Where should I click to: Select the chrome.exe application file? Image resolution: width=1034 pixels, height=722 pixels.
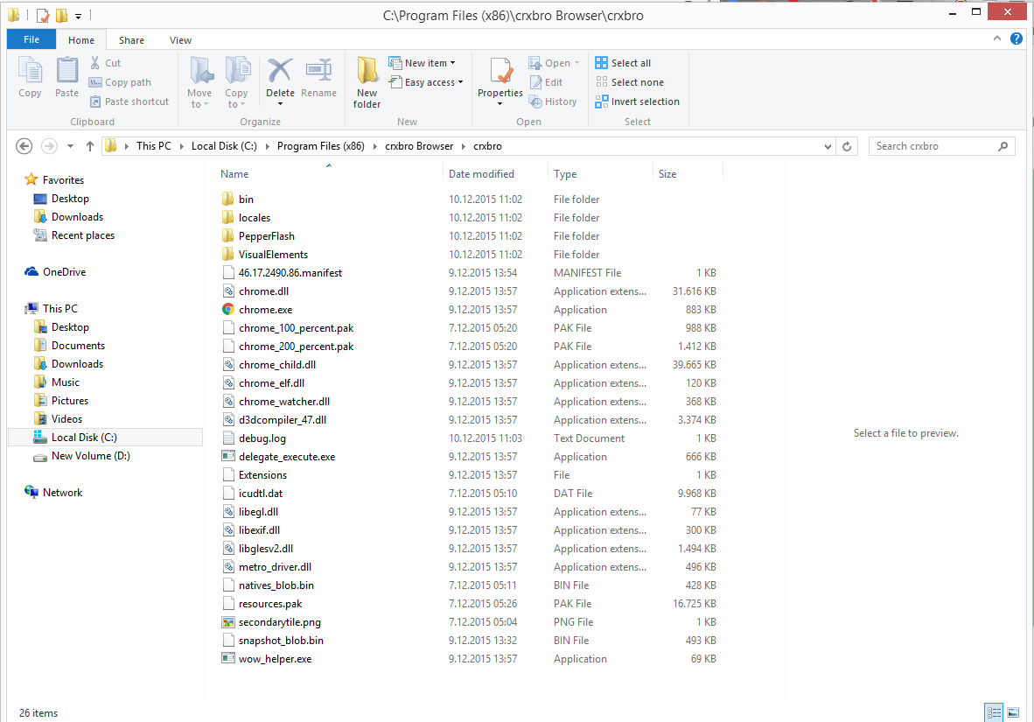(265, 310)
